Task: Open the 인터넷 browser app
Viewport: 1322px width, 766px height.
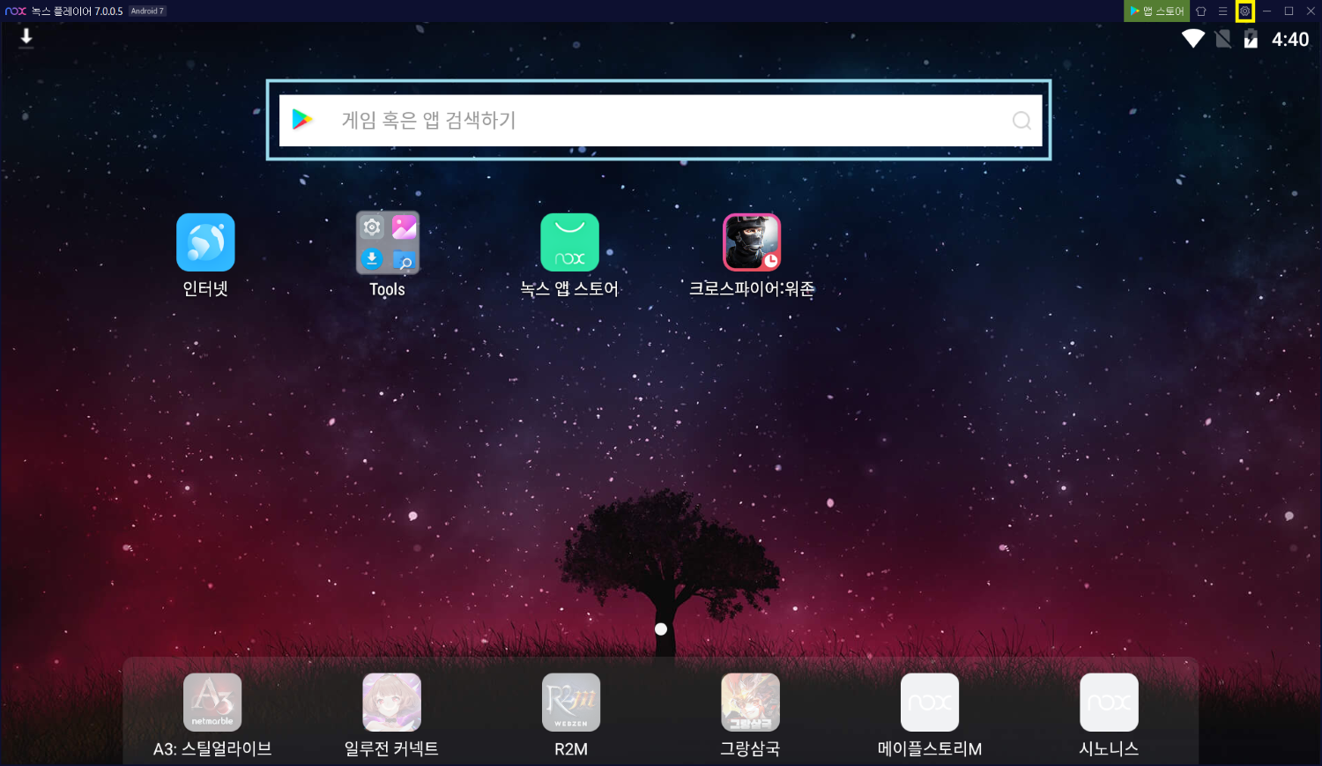Action: coord(205,242)
